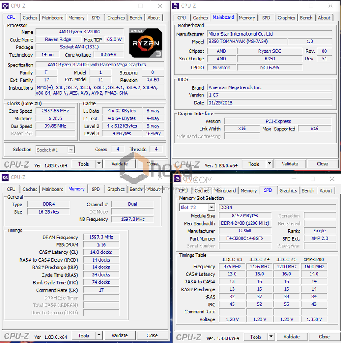341x343 pixels.
Task: Click Close button in the Mainboard window
Action: point(323,164)
